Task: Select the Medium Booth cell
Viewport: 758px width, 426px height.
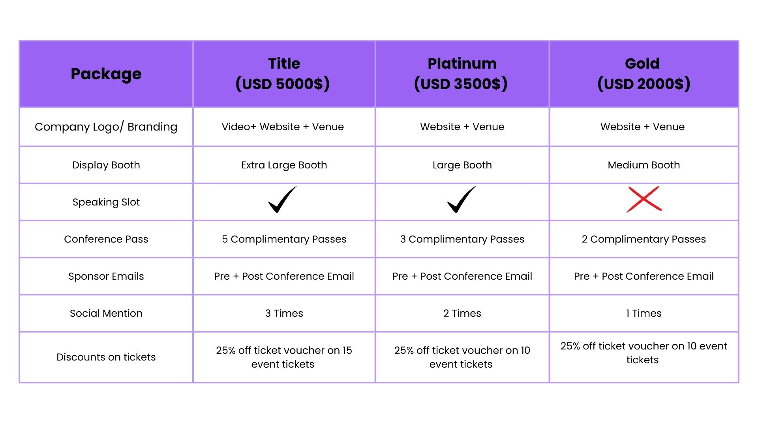Action: 644,165
